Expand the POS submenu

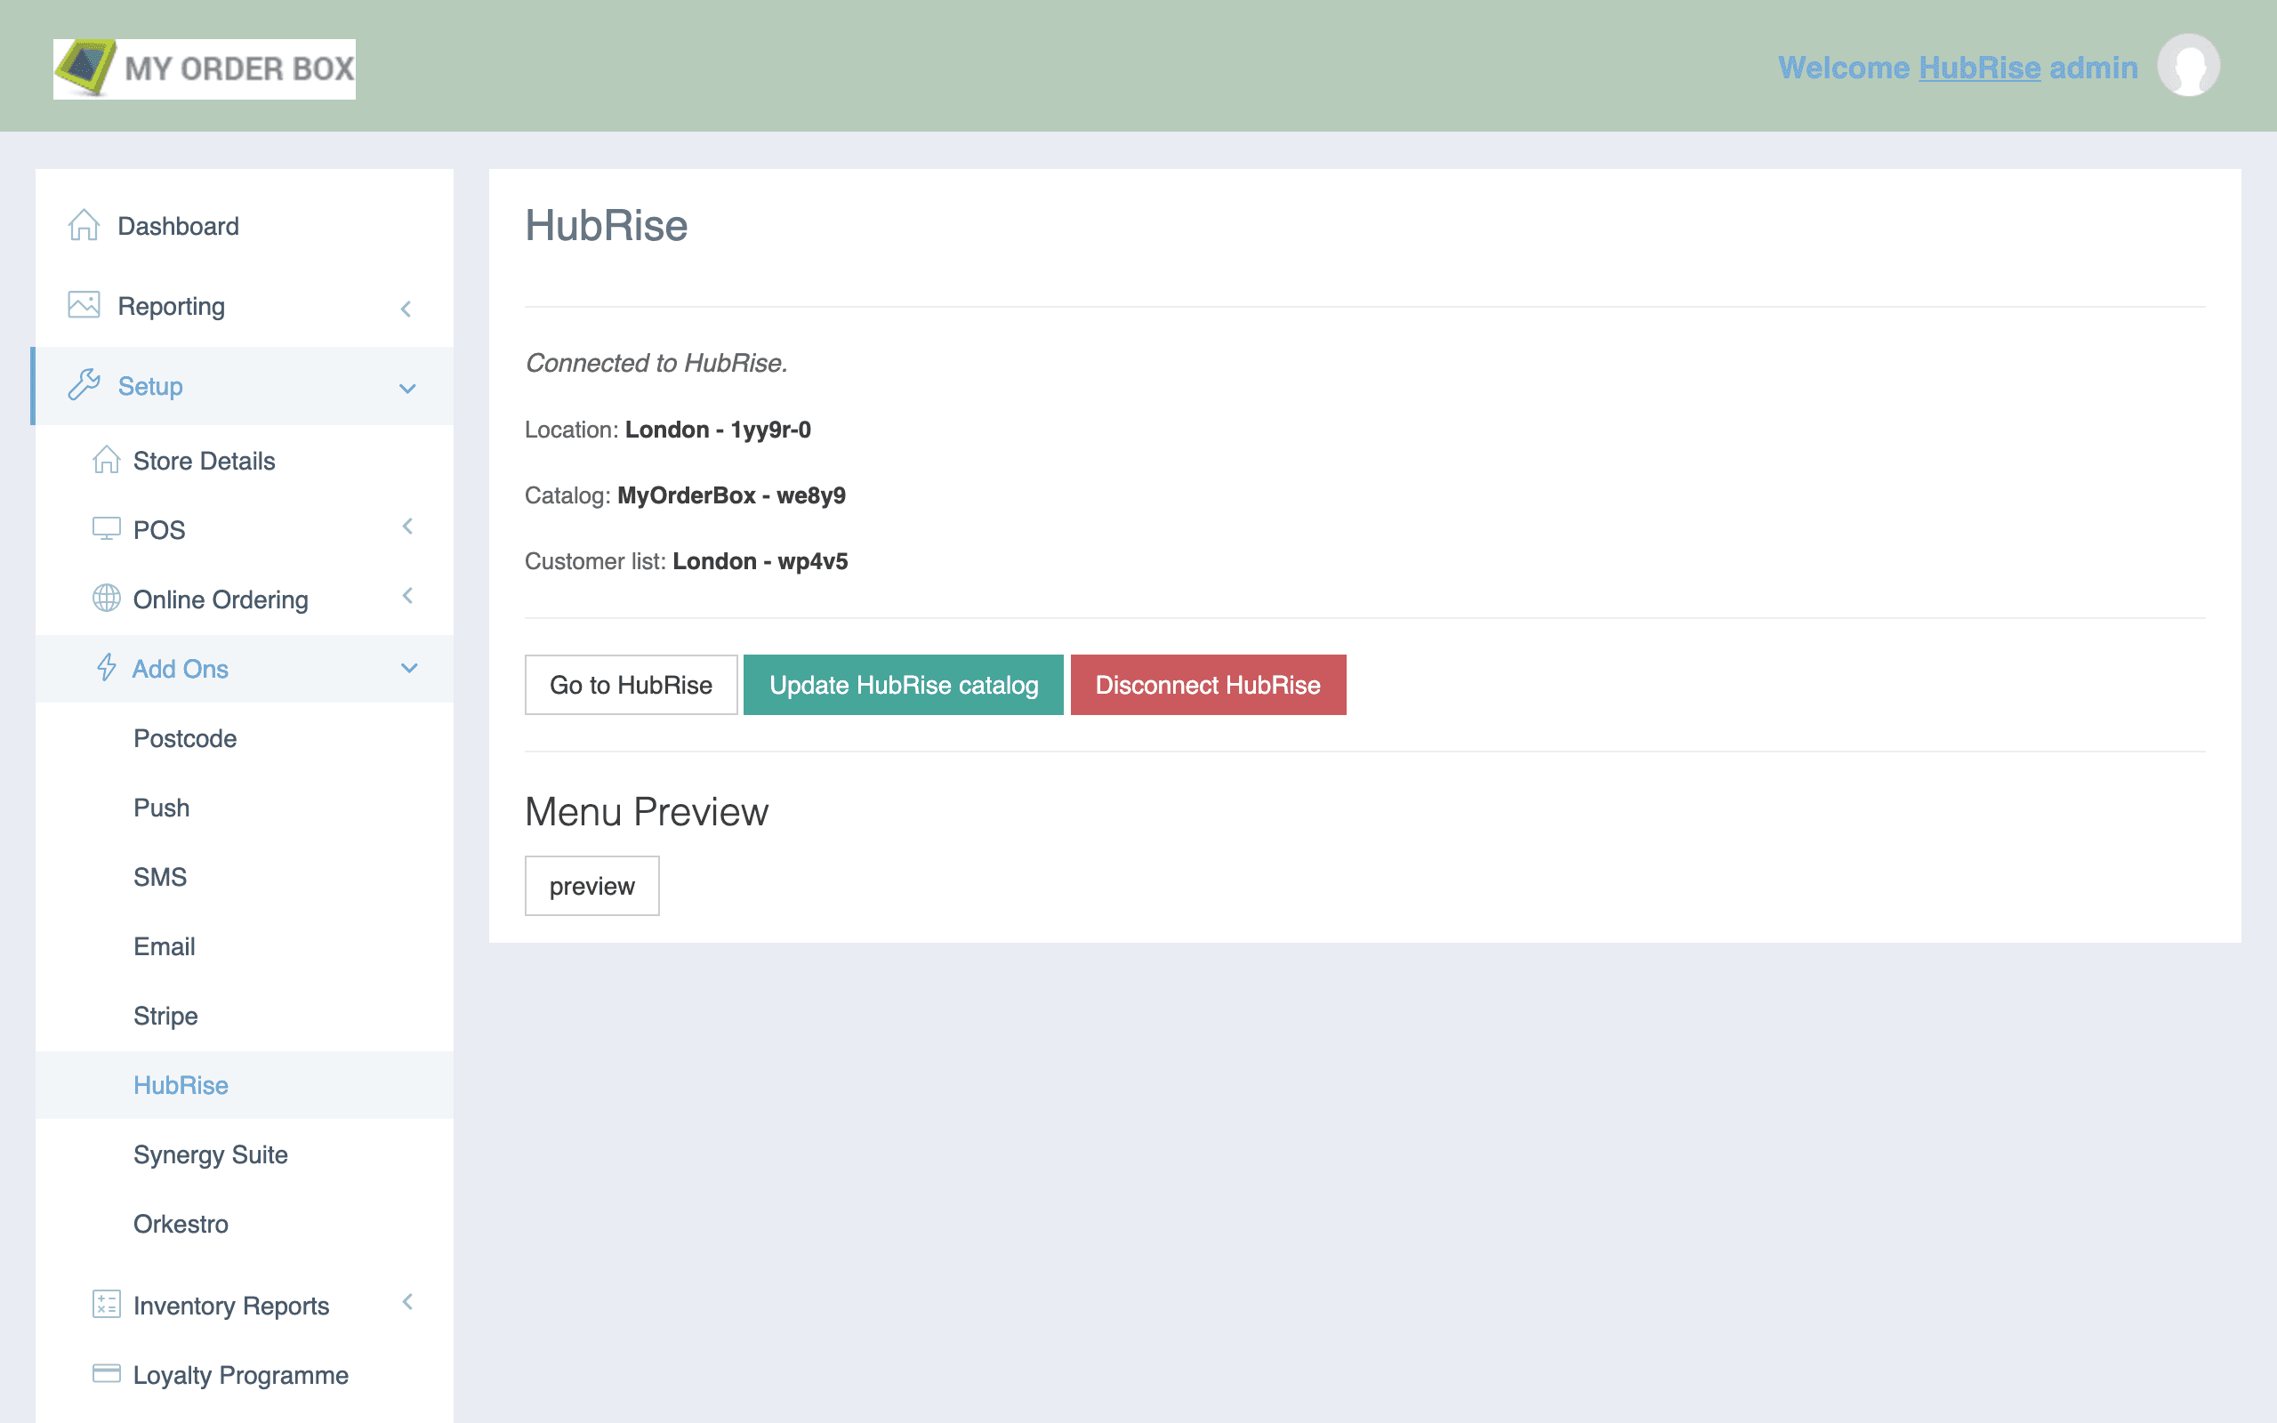point(407,528)
